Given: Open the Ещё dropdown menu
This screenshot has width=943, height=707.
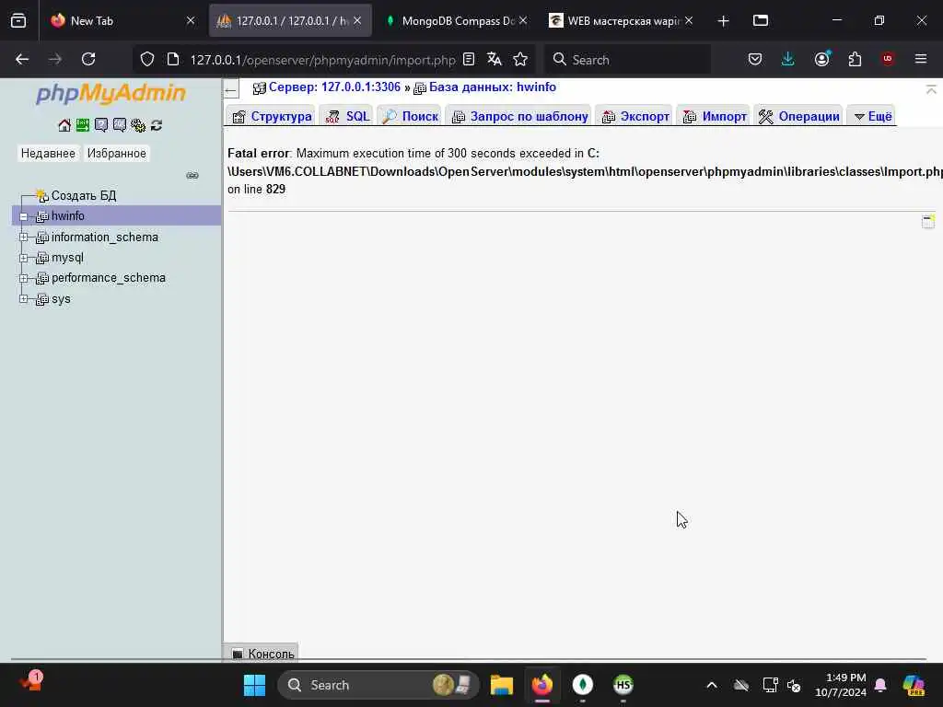Looking at the screenshot, I should 873,116.
